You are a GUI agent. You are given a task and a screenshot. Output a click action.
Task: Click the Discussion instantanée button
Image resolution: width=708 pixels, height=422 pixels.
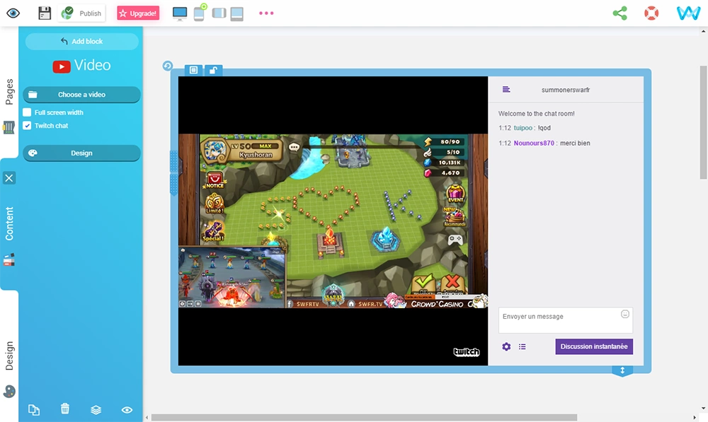pyautogui.click(x=594, y=346)
